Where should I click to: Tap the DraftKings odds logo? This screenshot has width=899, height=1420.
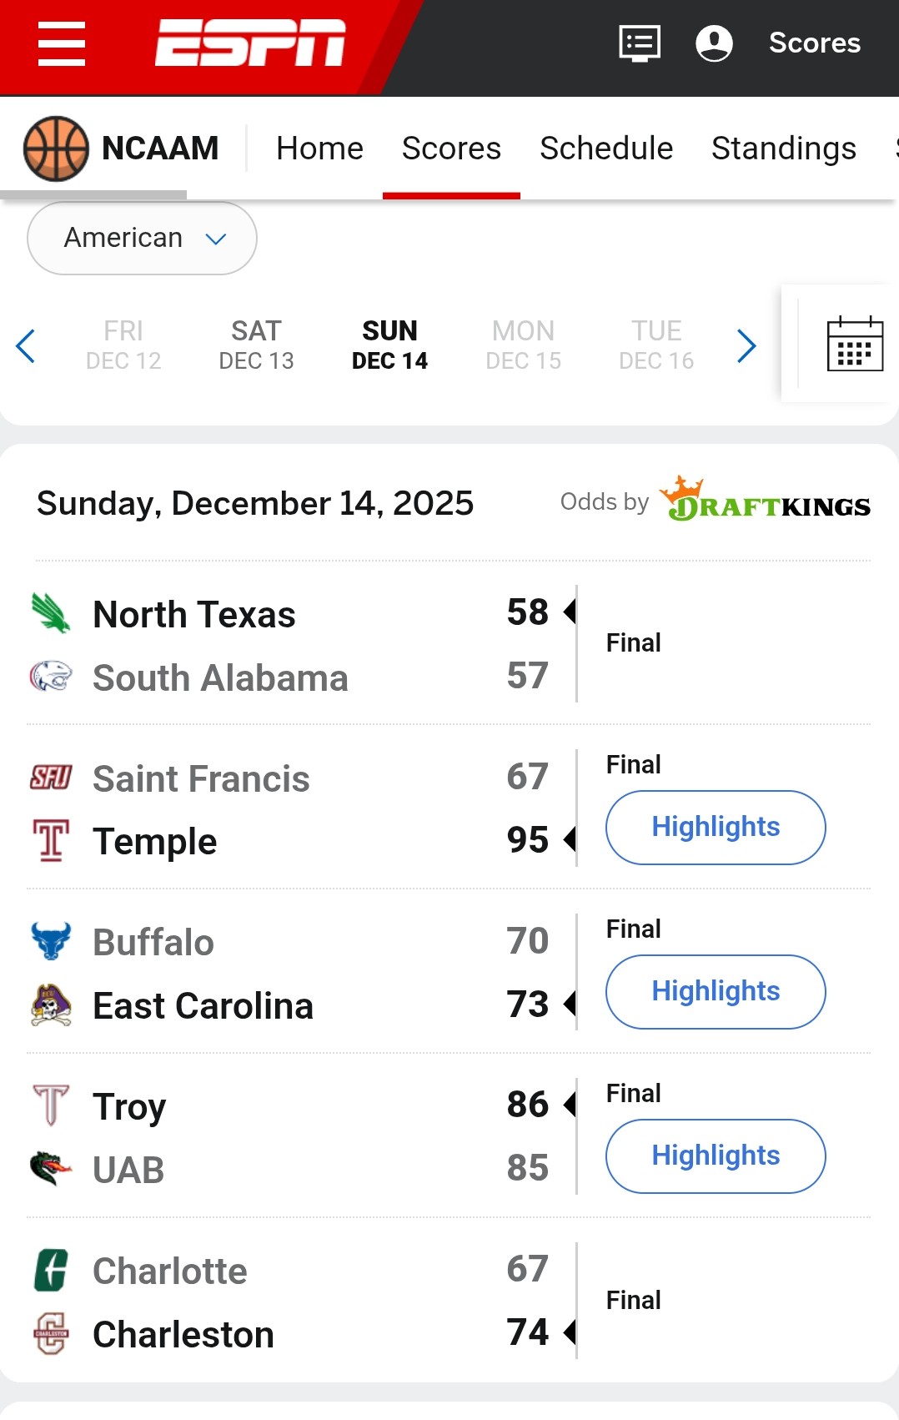point(765,500)
